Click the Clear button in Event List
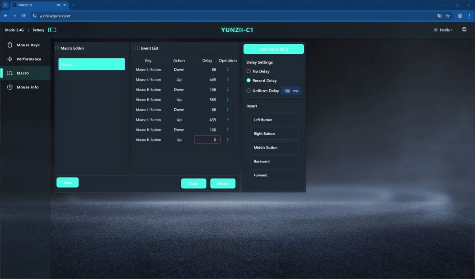The height and width of the screenshot is (279, 475). (194, 184)
